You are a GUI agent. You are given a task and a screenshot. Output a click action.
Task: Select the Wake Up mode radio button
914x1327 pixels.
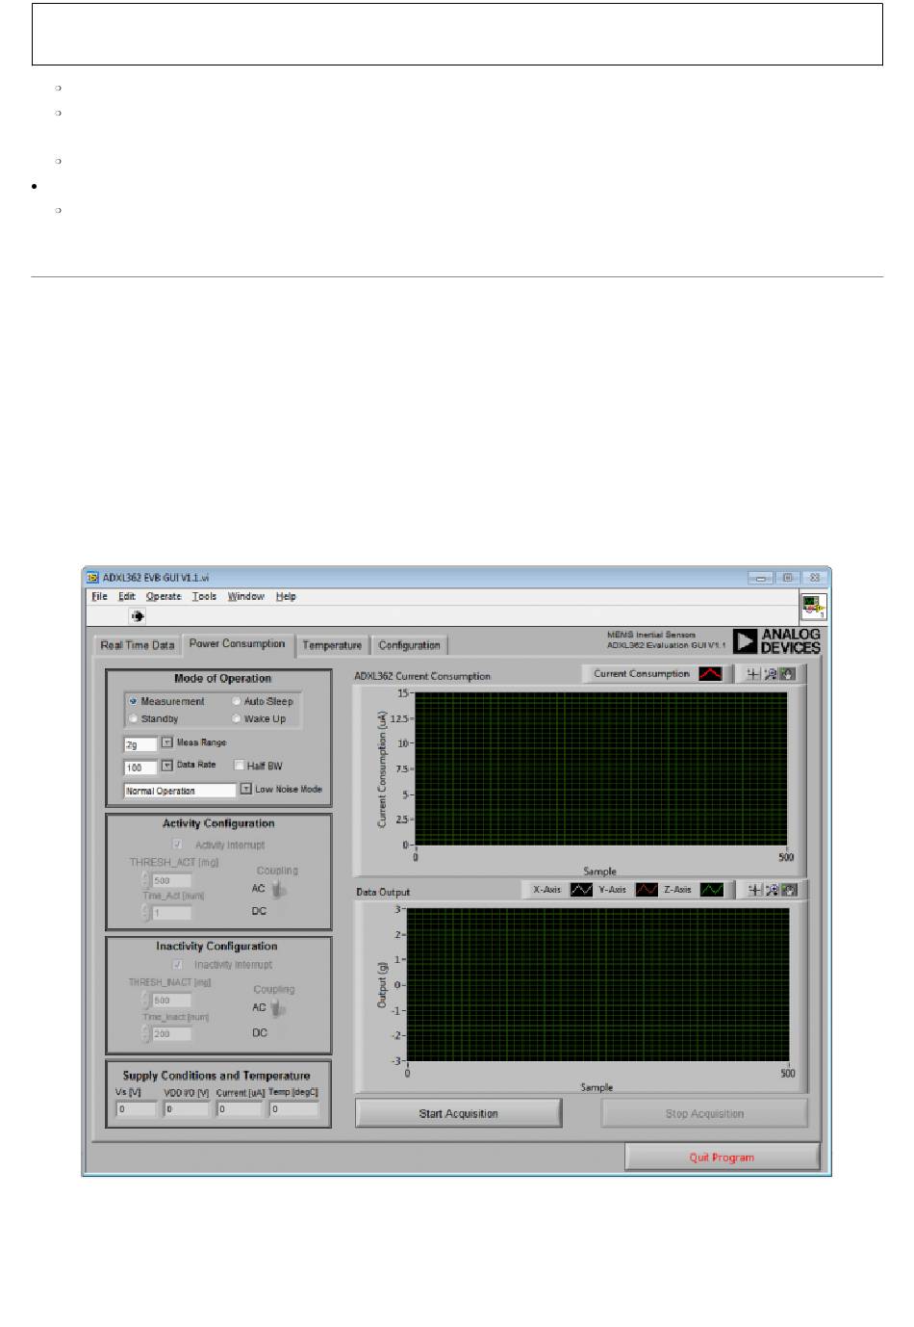pyautogui.click(x=237, y=718)
